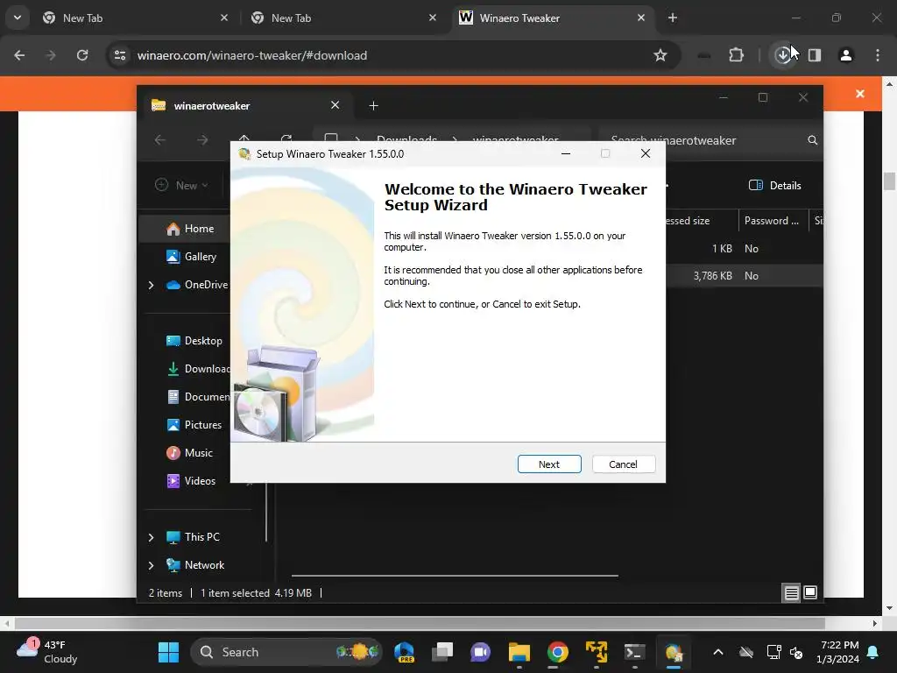The image size is (897, 673).
Task: Open Desktop folder in sidebar
Action: pyautogui.click(x=194, y=341)
